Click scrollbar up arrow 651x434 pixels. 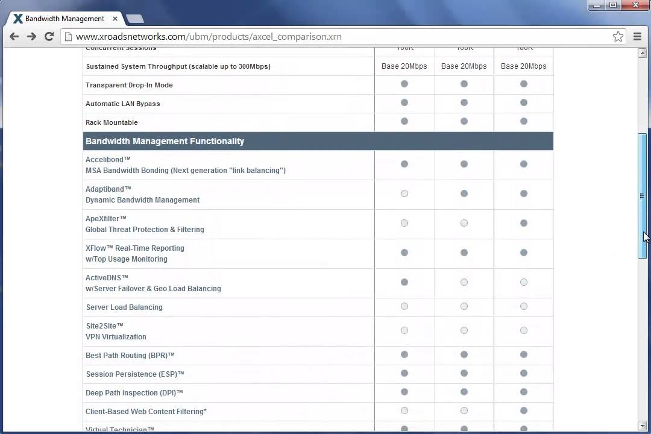click(x=643, y=53)
